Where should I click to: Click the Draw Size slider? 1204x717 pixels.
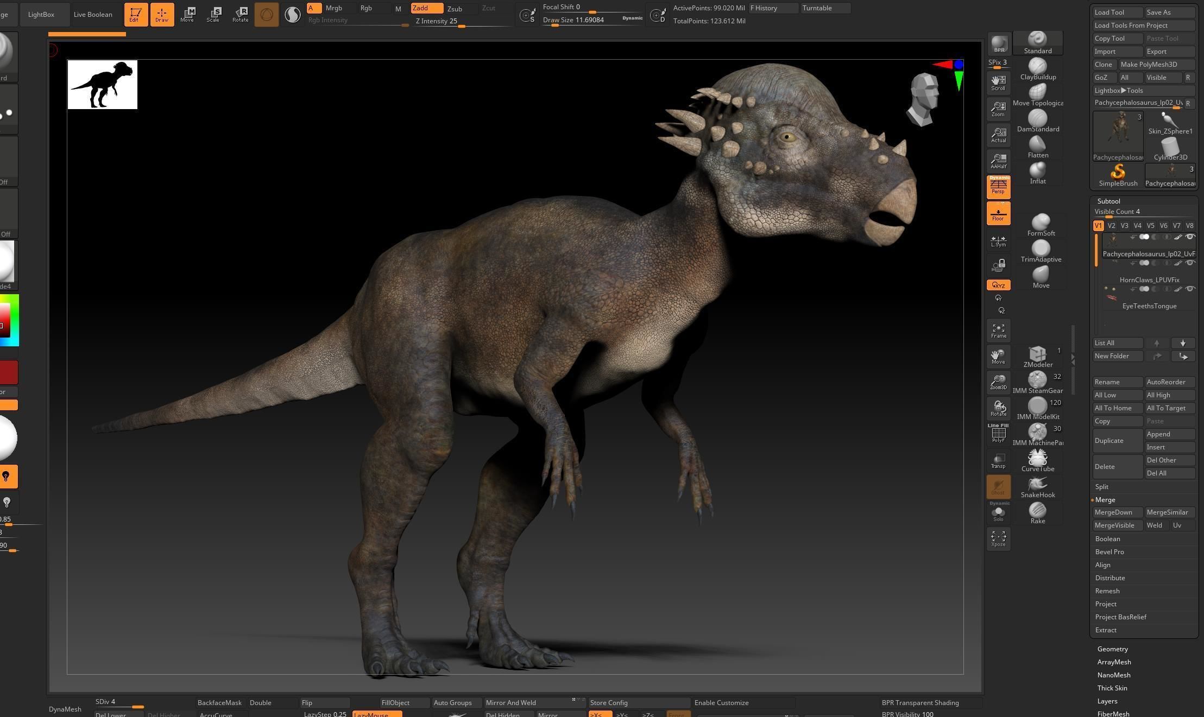click(592, 20)
